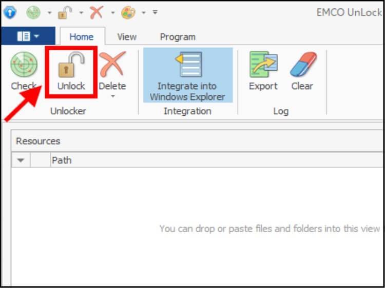Click the Clear log eraser button
Screen dimensions: 385x288
pos(302,71)
